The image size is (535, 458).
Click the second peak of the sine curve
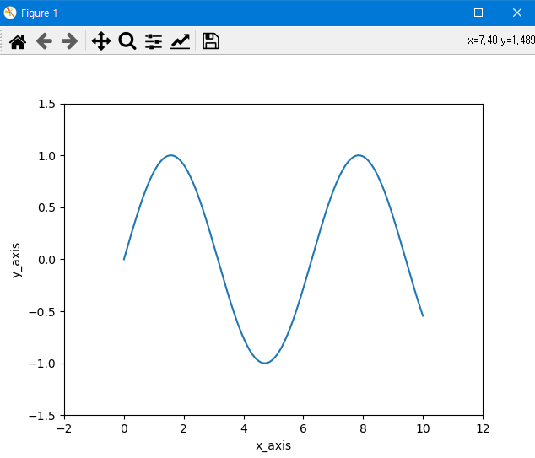point(359,155)
